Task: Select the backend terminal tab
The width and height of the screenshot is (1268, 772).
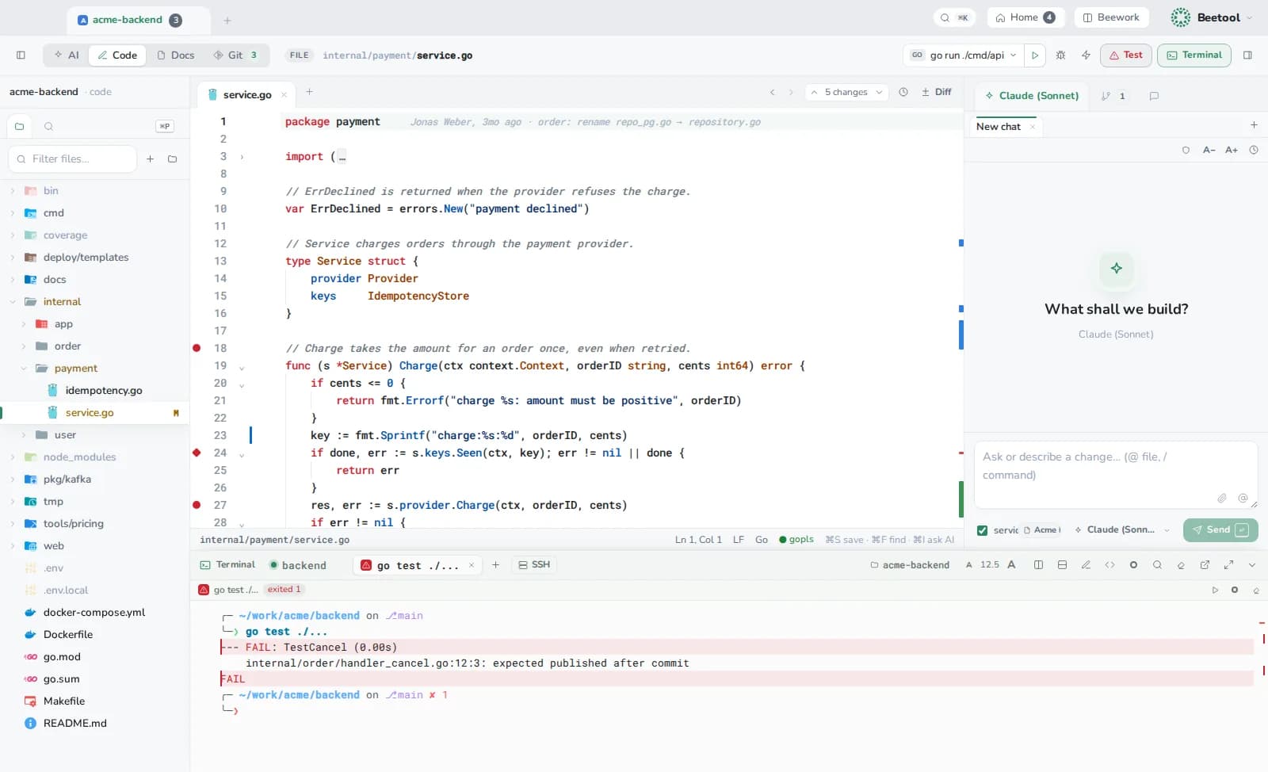Action: [x=298, y=565]
